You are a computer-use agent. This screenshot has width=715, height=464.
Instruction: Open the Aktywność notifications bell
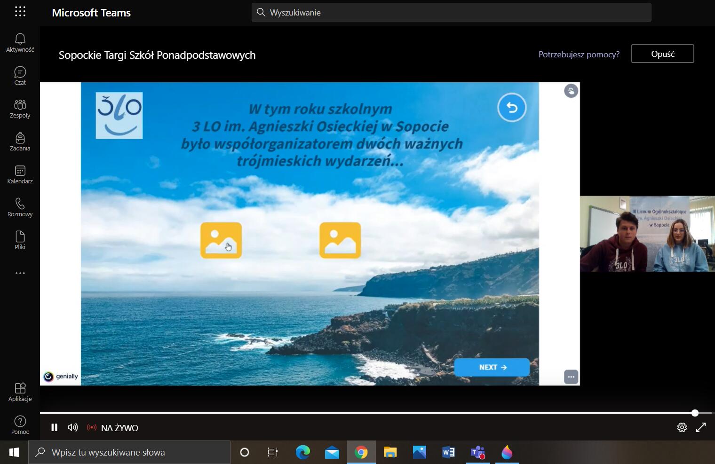tap(20, 42)
